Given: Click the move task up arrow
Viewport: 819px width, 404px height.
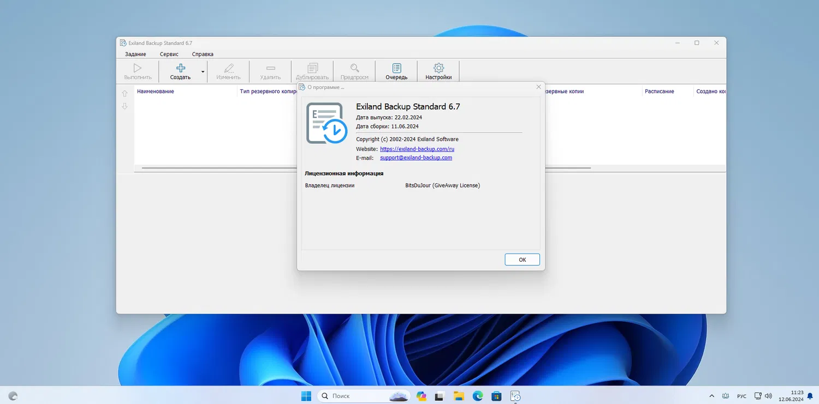Looking at the screenshot, I should tap(124, 93).
